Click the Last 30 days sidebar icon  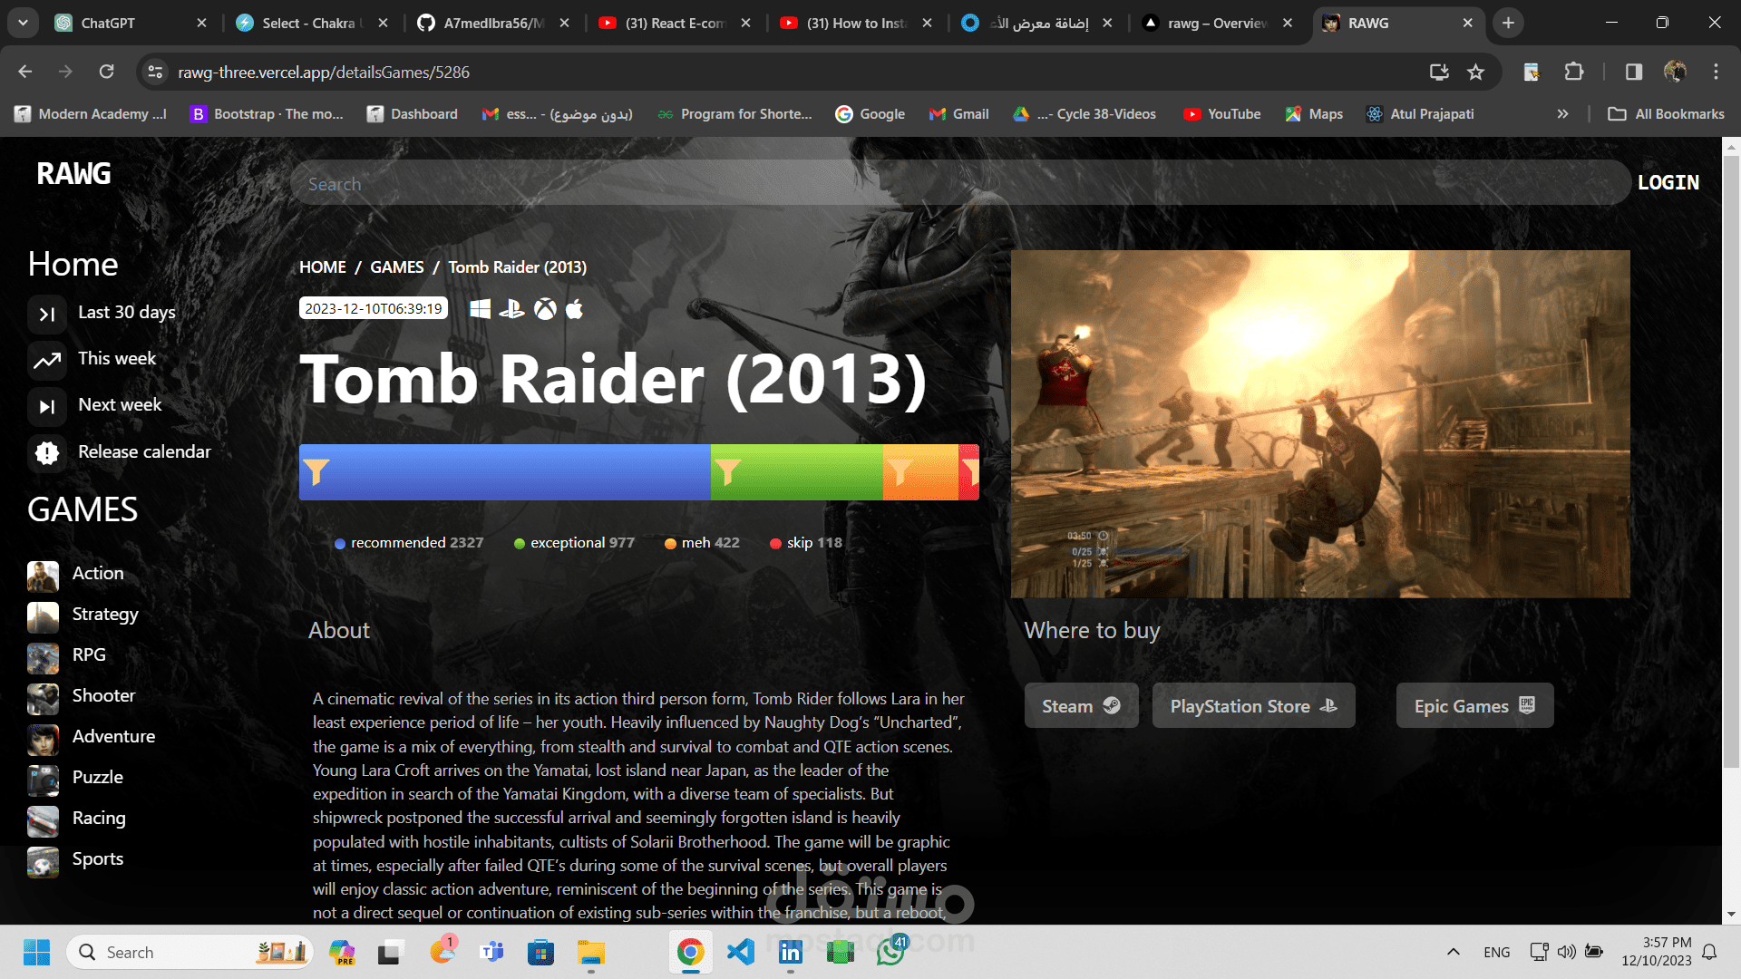coord(47,314)
